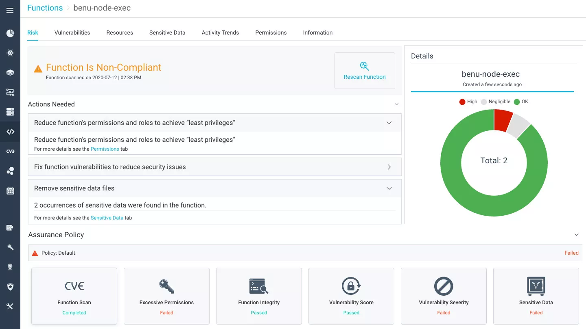Image resolution: width=586 pixels, height=329 pixels.
Task: Click the layers stack sidebar icon
Action: 10,73
